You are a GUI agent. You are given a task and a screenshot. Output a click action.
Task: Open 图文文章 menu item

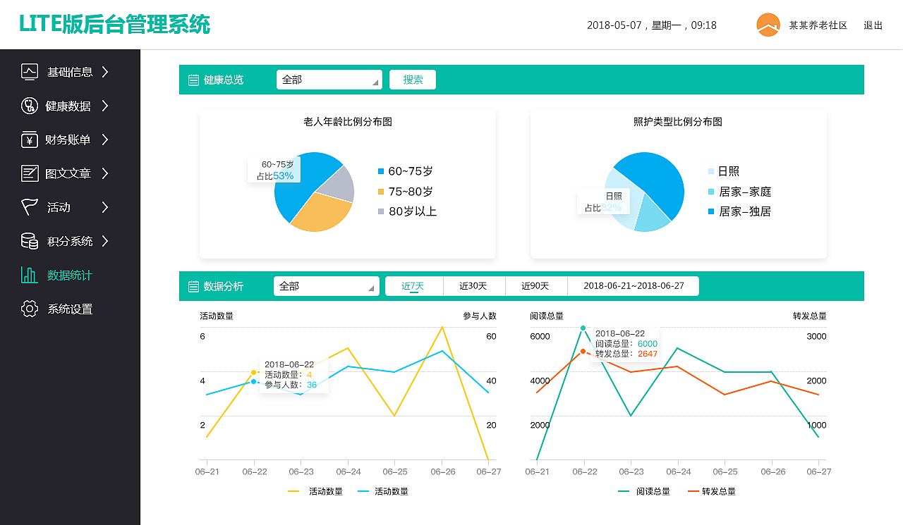coord(68,173)
